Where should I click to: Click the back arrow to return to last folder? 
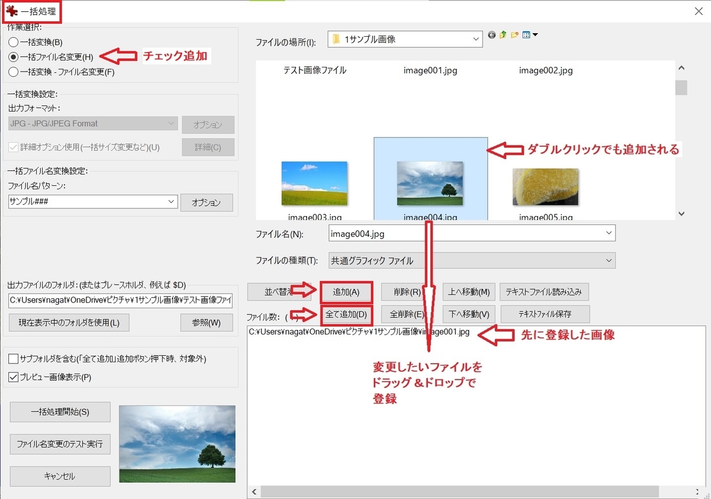492,35
